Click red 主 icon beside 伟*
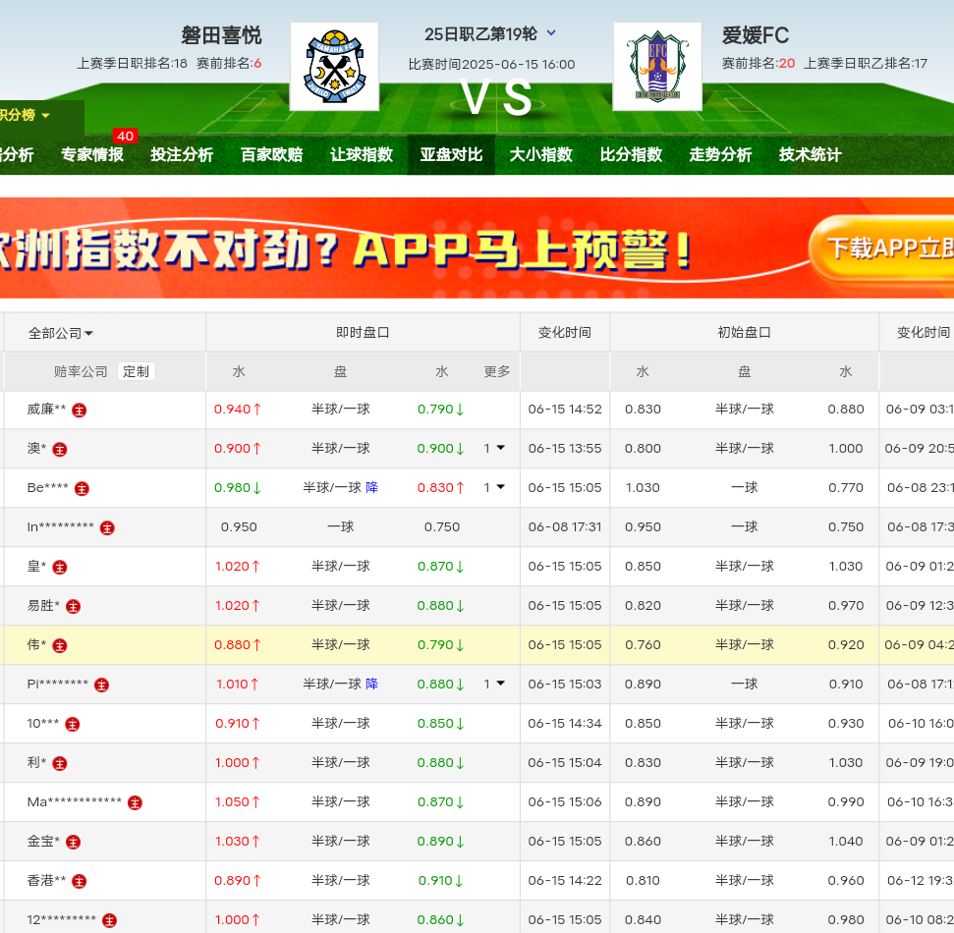Image resolution: width=954 pixels, height=933 pixels. [x=60, y=645]
